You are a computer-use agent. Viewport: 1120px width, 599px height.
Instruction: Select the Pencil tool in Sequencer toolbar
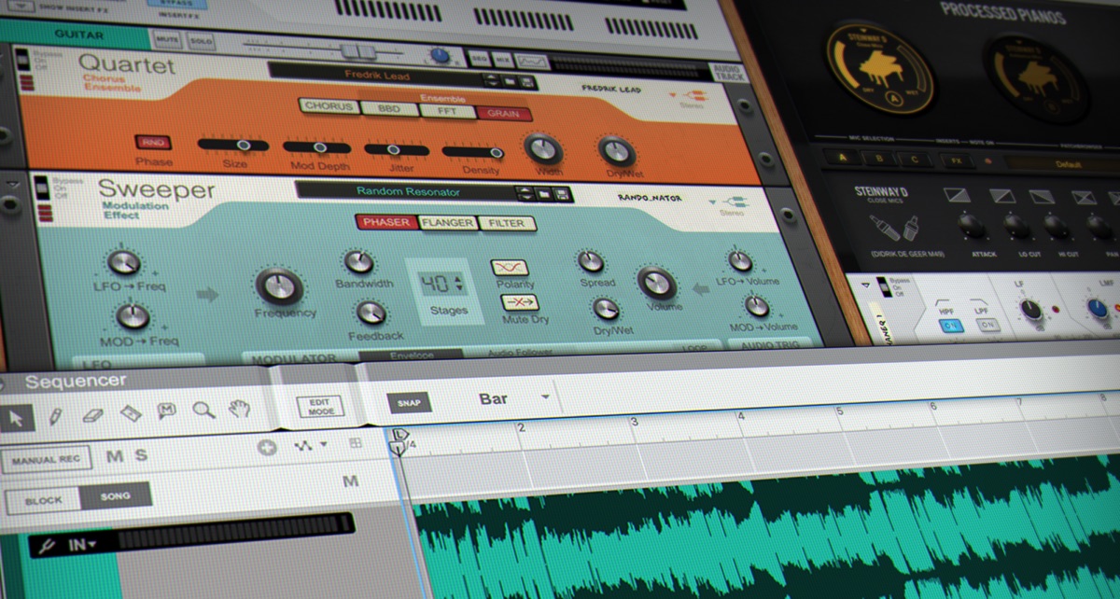[56, 415]
